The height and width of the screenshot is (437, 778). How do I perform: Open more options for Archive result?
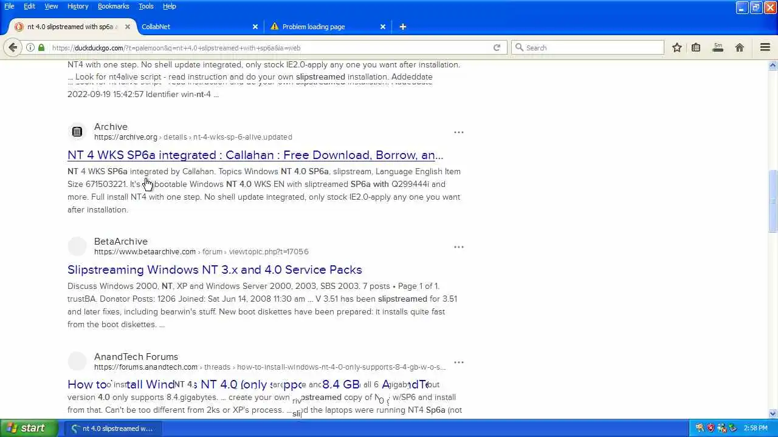(459, 132)
